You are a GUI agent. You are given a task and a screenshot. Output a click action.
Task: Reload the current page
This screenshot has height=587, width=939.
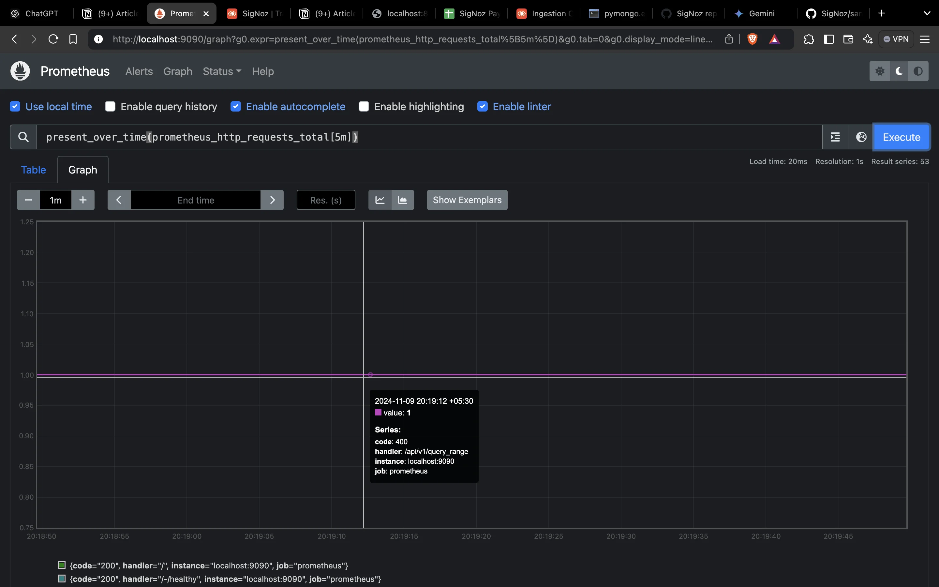[53, 39]
